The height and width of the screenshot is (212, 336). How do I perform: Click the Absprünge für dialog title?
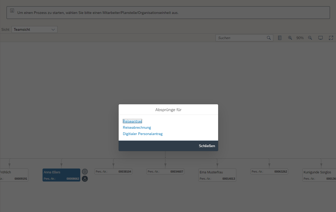coord(168,110)
